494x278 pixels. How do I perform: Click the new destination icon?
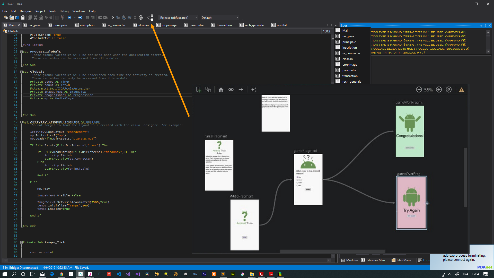(198, 90)
